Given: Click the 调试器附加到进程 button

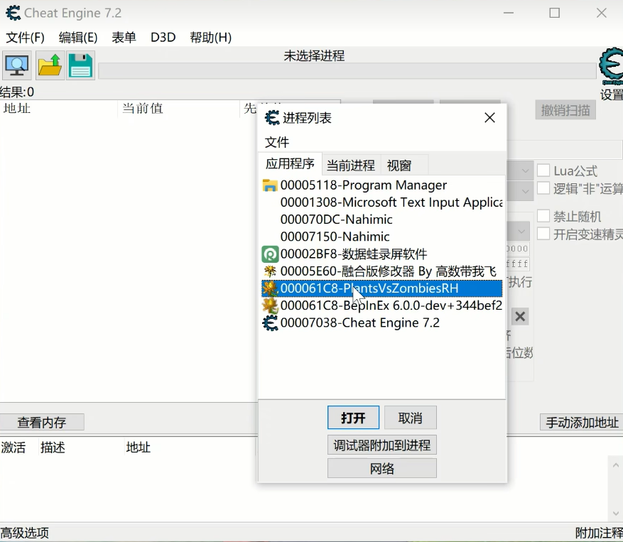Looking at the screenshot, I should [382, 445].
